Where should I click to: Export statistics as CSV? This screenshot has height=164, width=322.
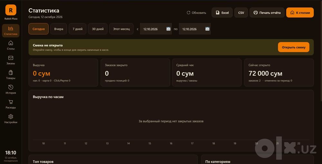[x=241, y=13]
